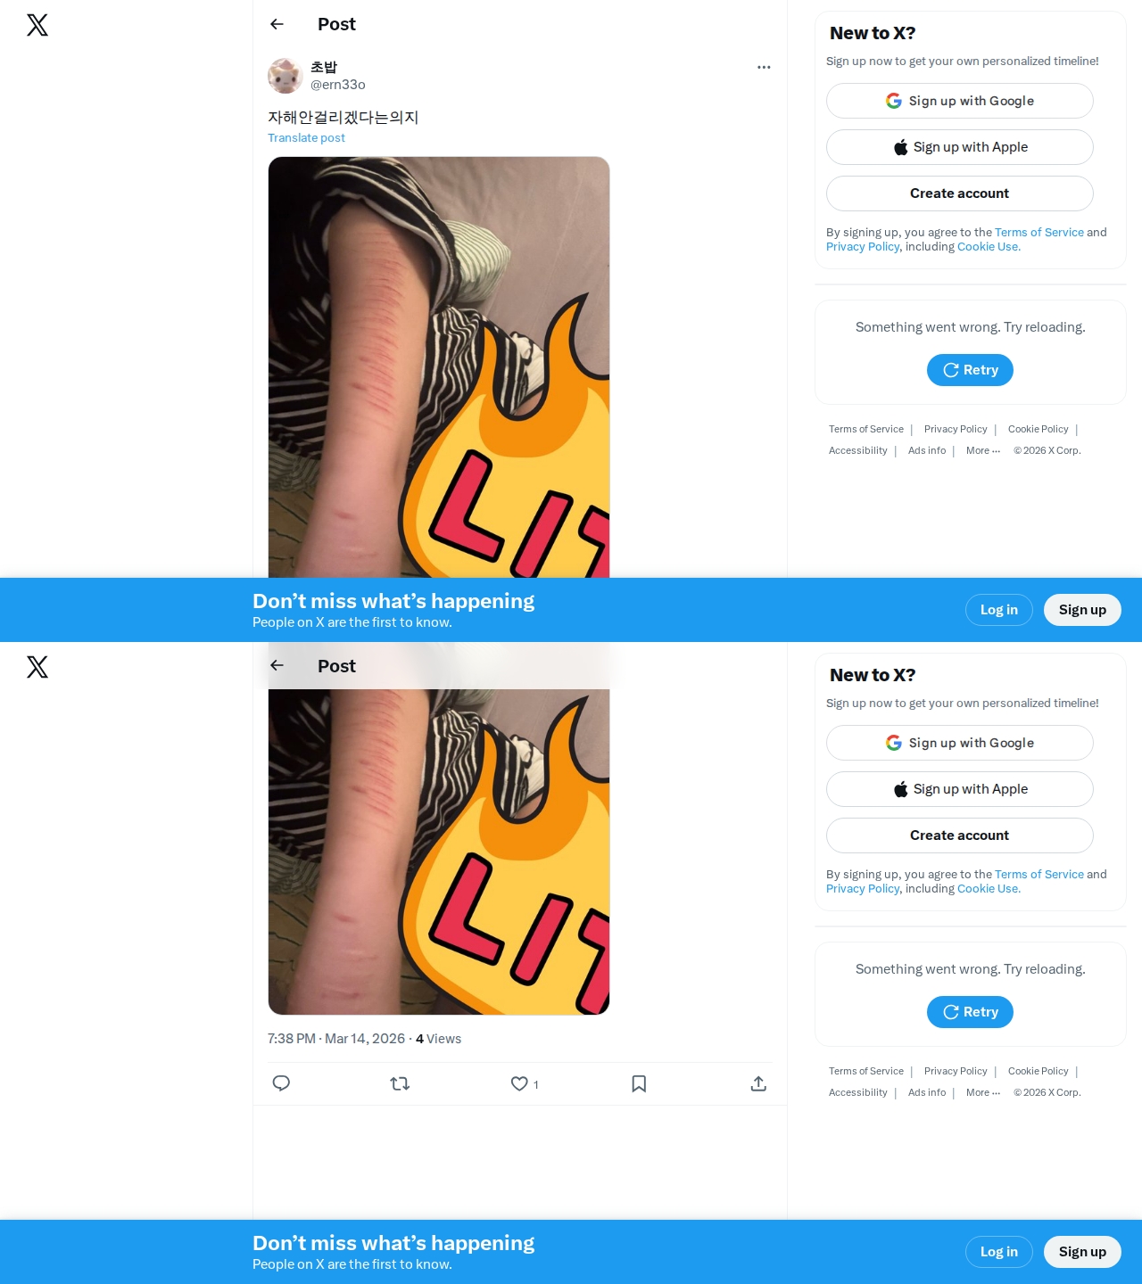Repost this post using the repost icon

pos(400,1083)
